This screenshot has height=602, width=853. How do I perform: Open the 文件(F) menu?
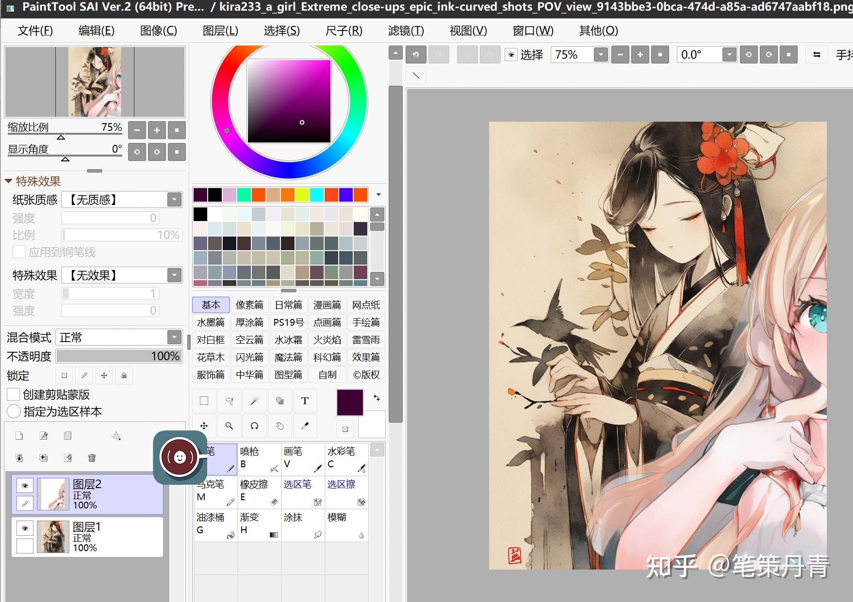coord(35,31)
